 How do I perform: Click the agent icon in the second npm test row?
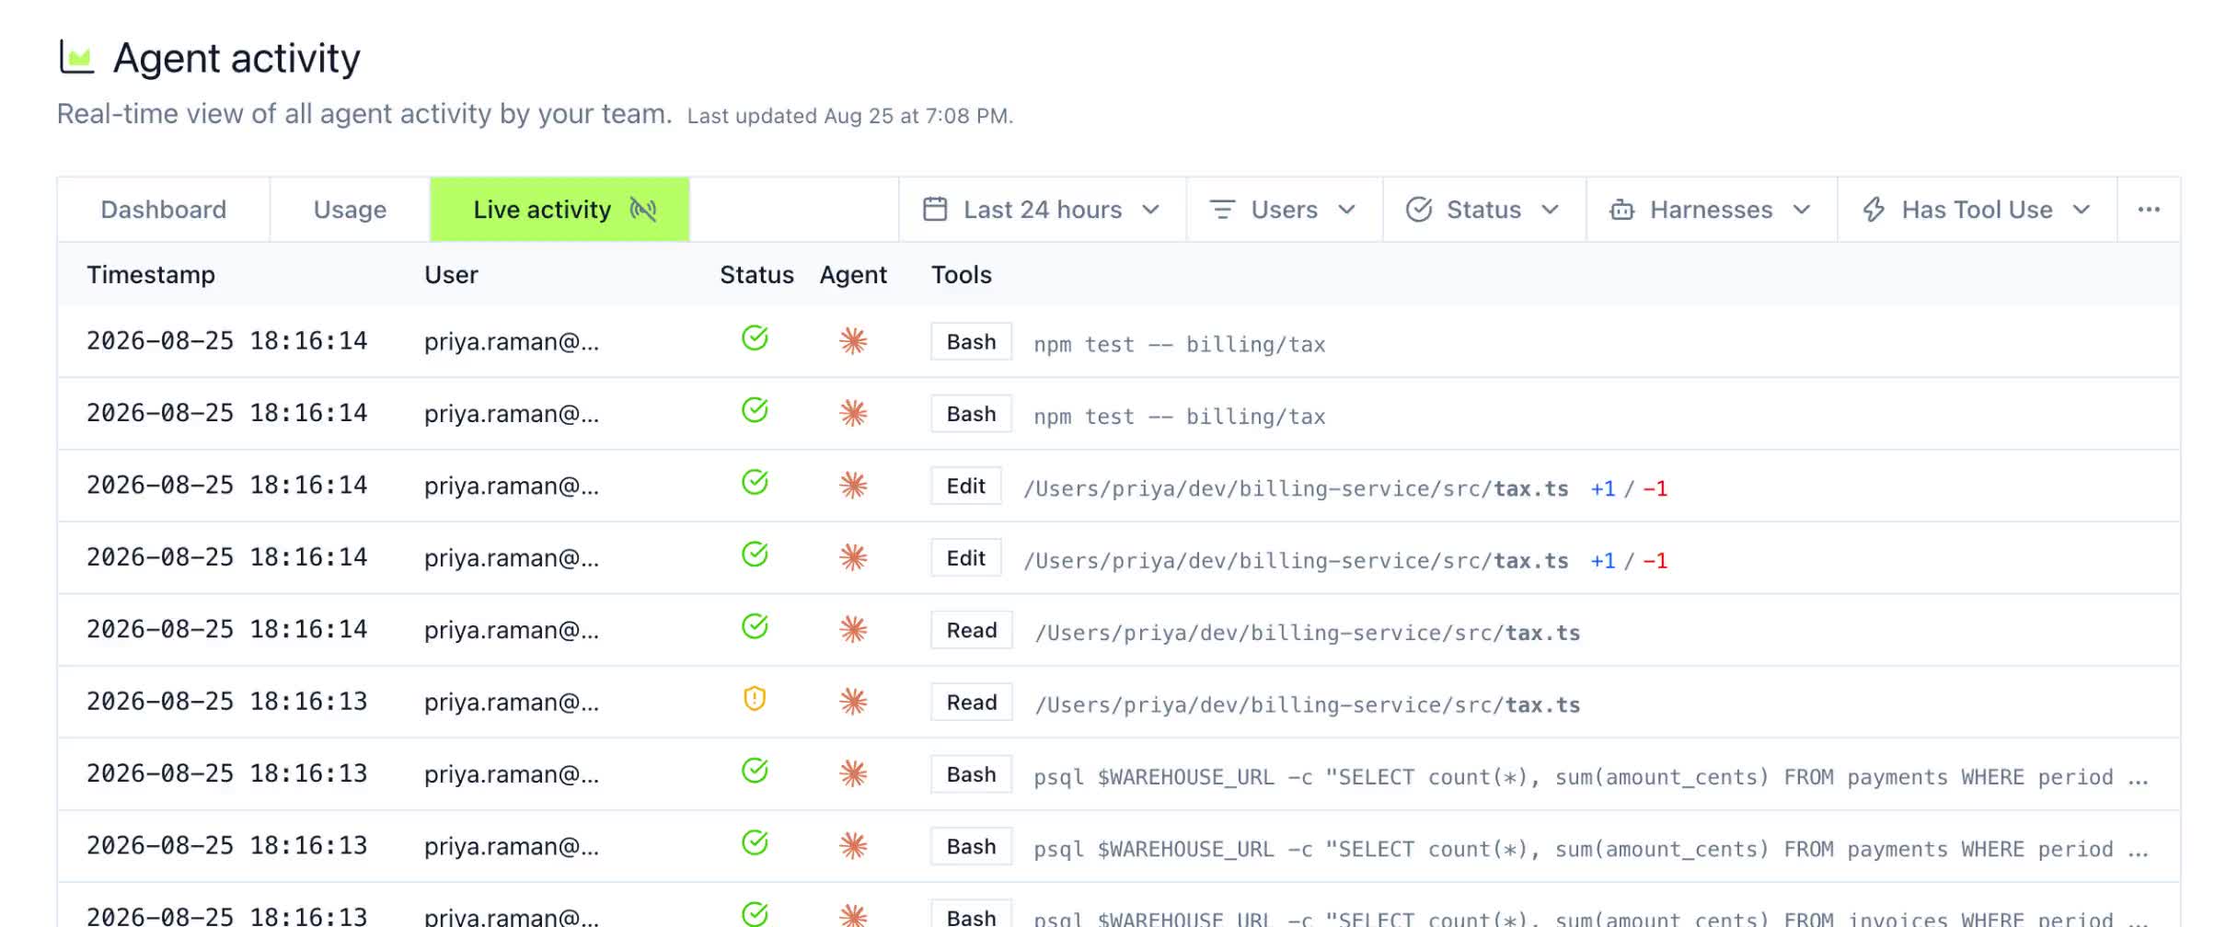tap(853, 413)
